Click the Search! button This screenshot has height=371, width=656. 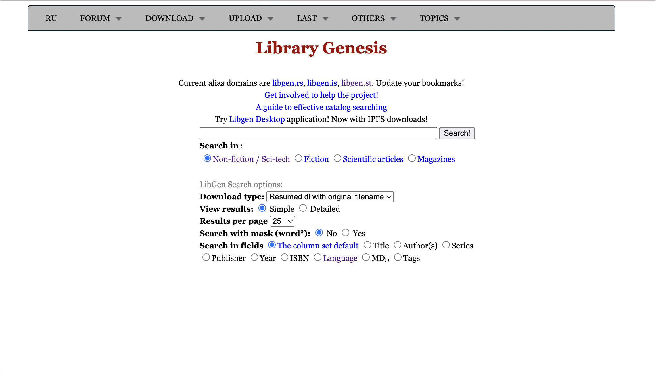[456, 133]
